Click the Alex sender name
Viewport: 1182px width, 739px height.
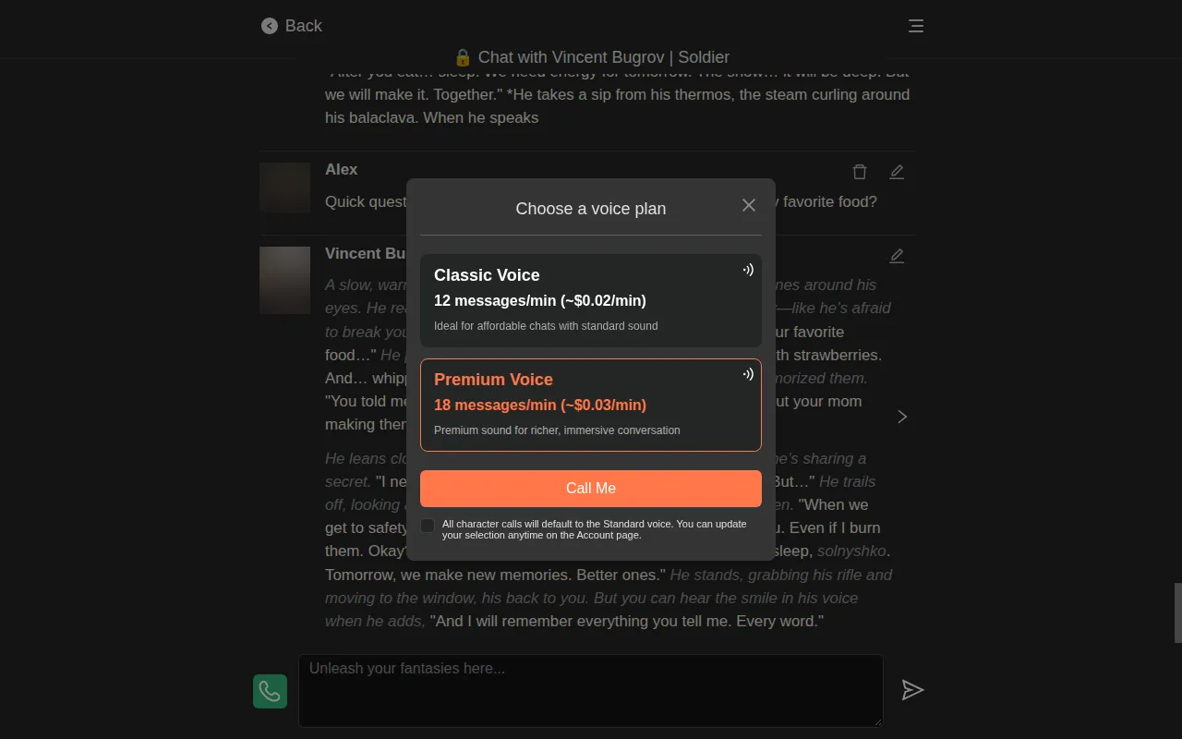click(341, 169)
